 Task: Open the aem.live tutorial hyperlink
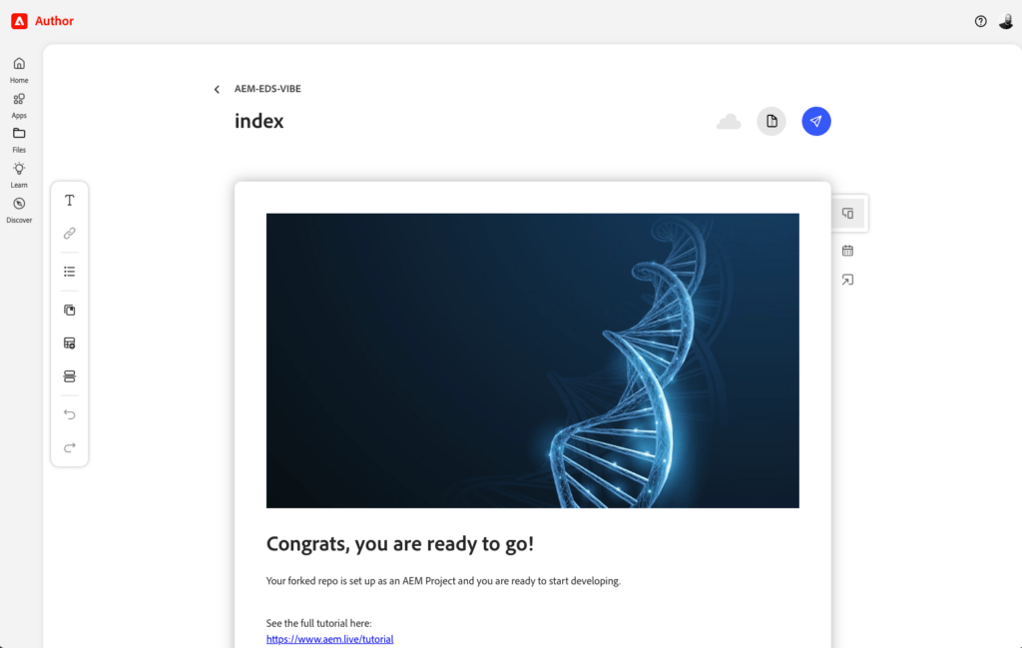[329, 639]
